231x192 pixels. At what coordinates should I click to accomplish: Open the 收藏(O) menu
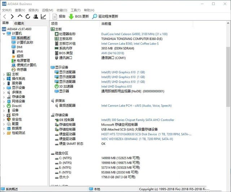(x=62, y=10)
